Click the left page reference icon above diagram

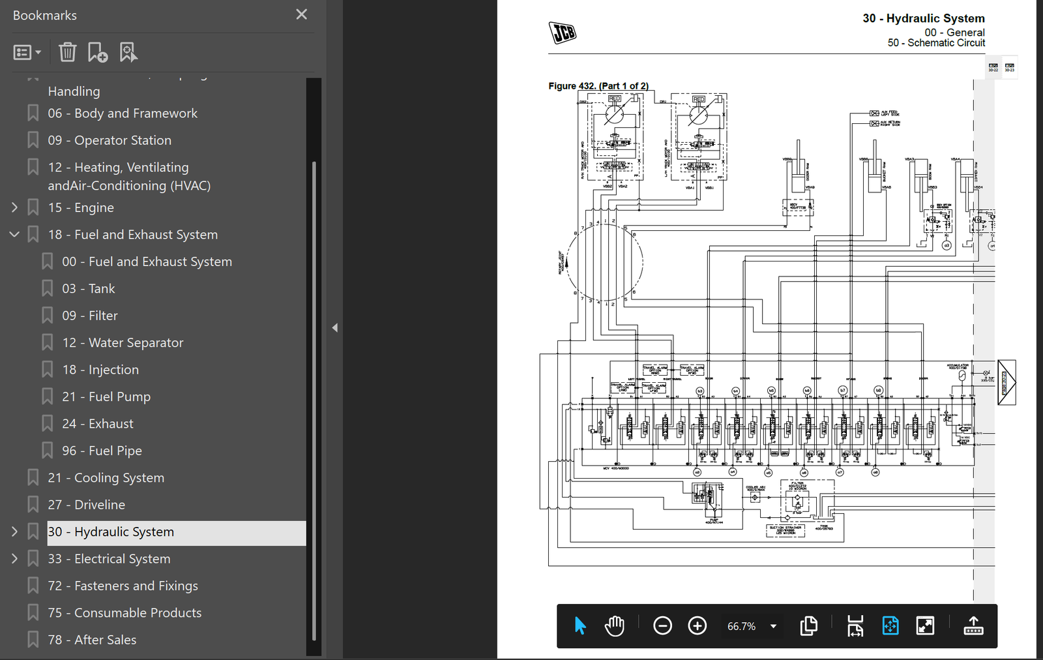click(993, 67)
